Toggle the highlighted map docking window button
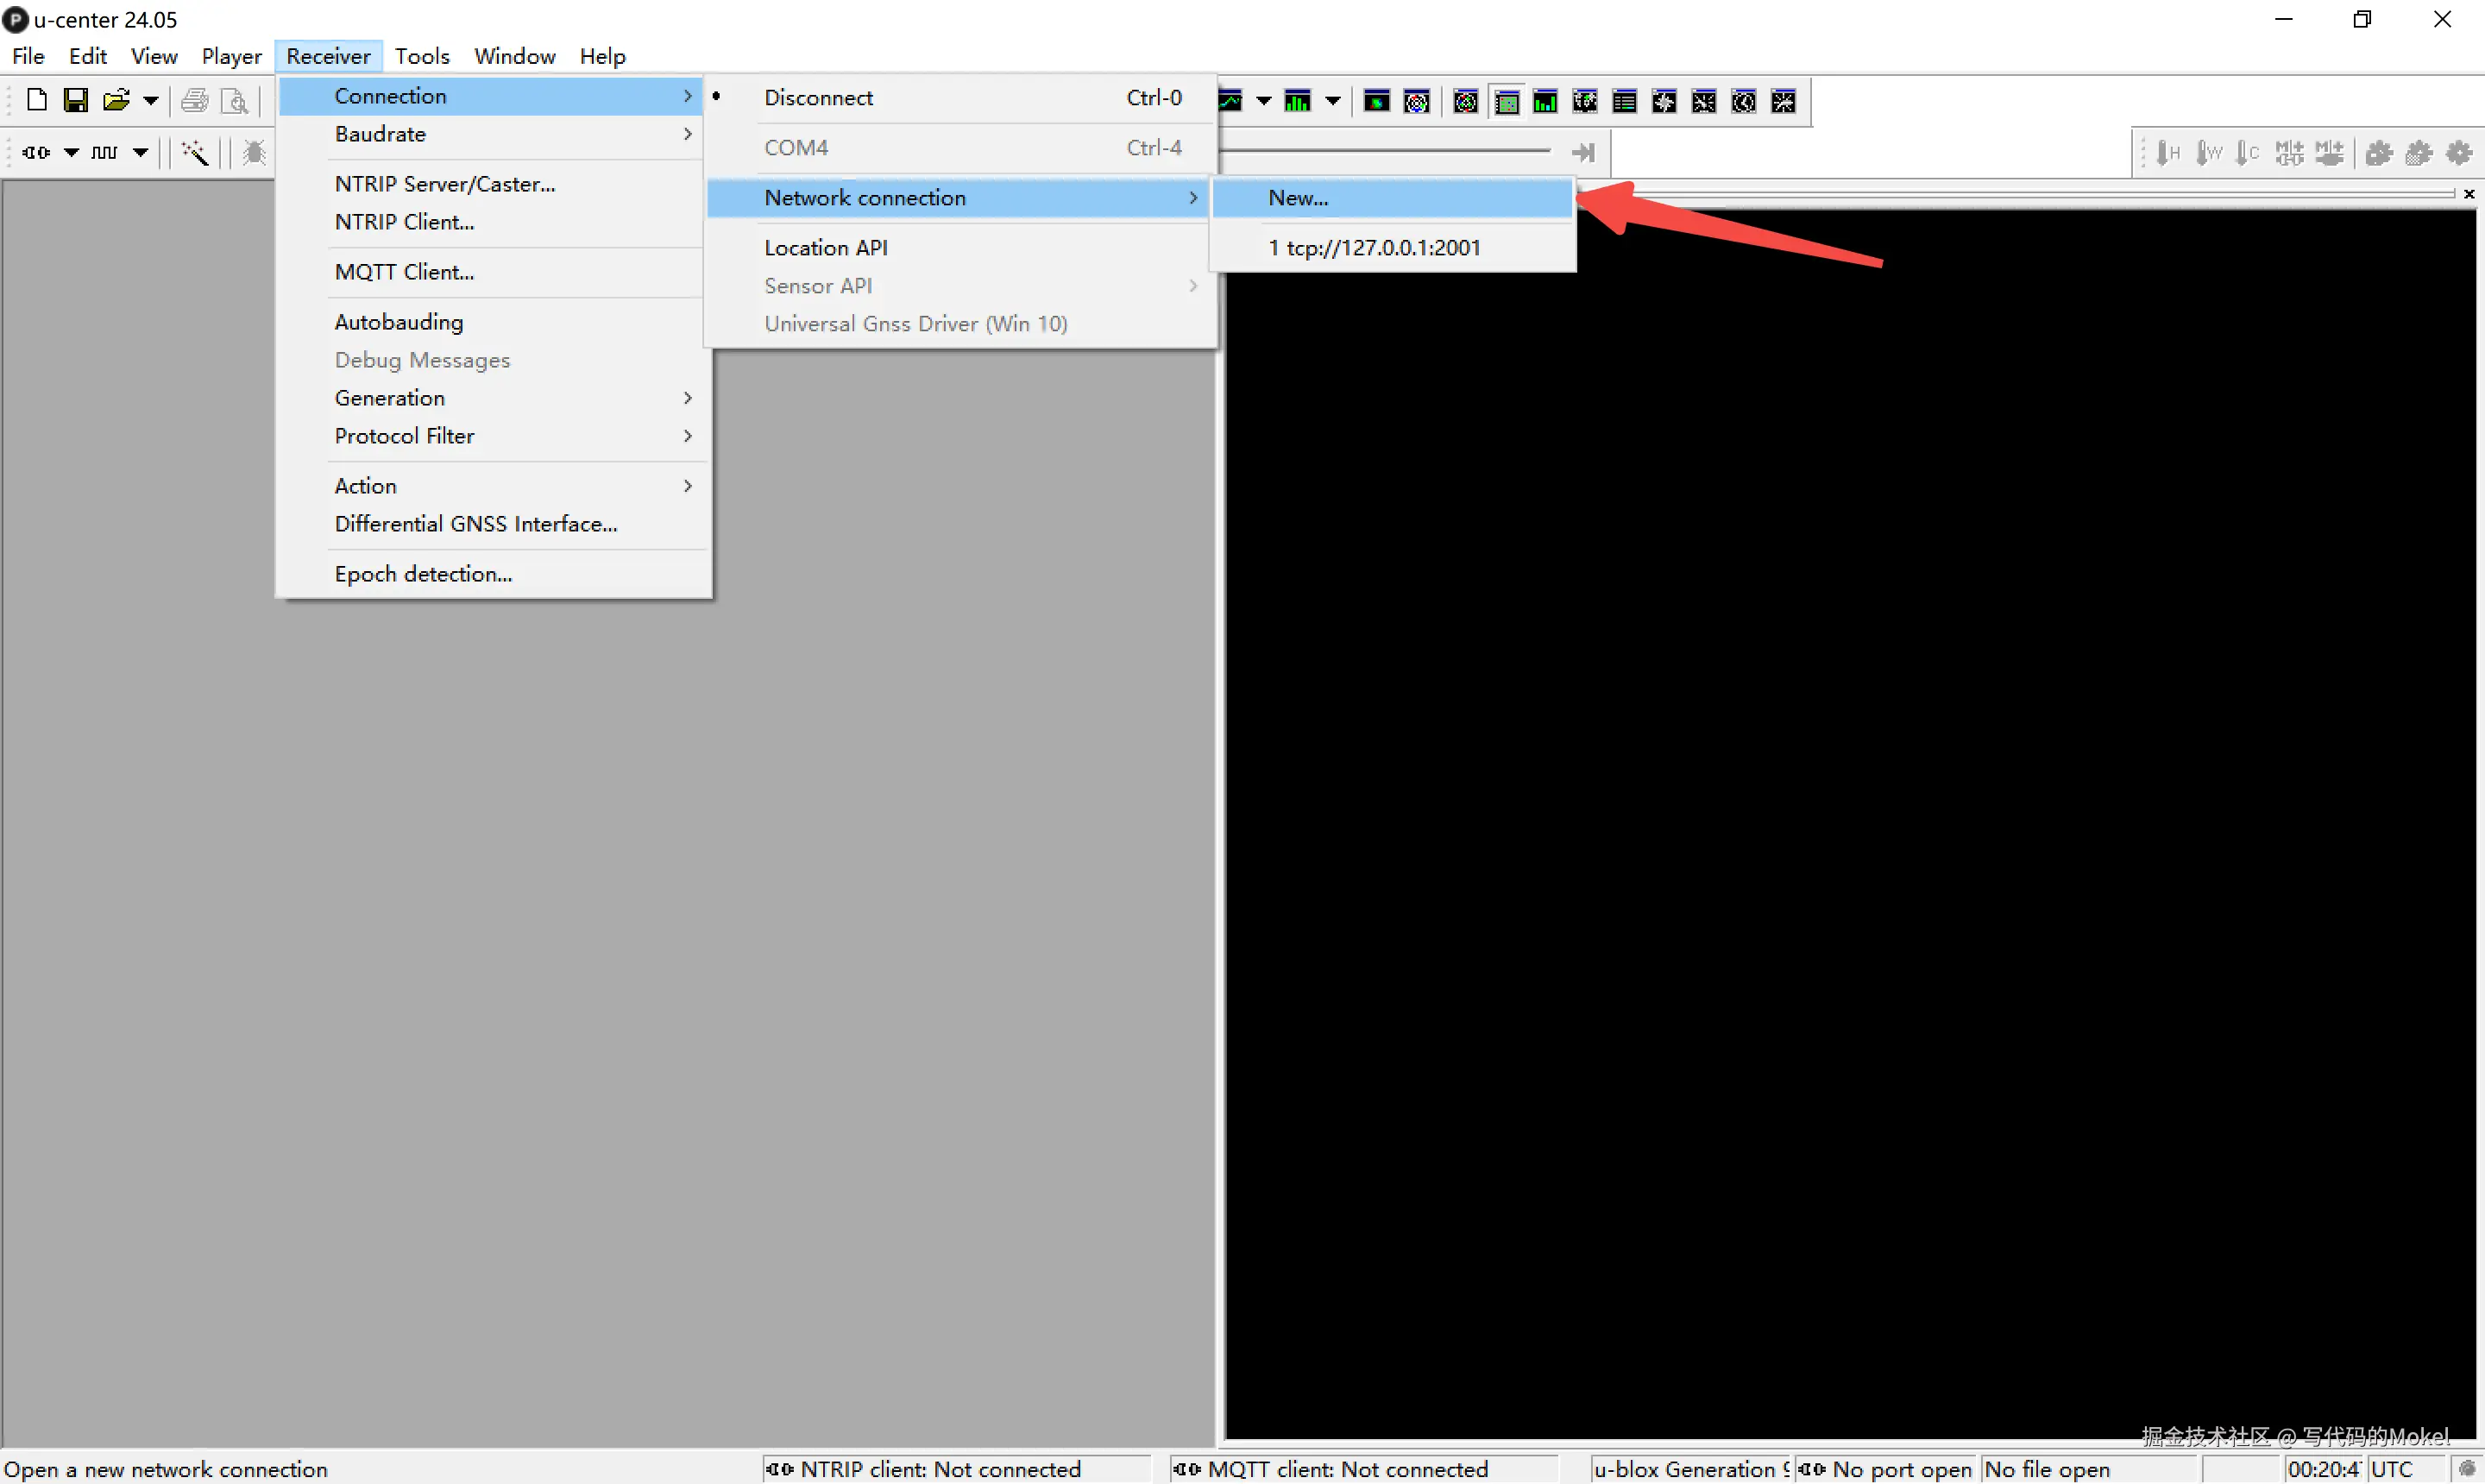2485x1484 pixels. point(1506,101)
